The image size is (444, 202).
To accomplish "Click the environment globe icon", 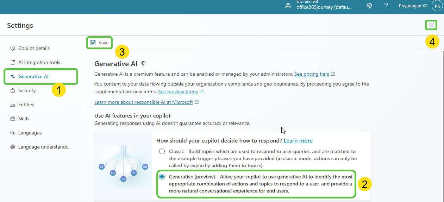I will [x=288, y=6].
